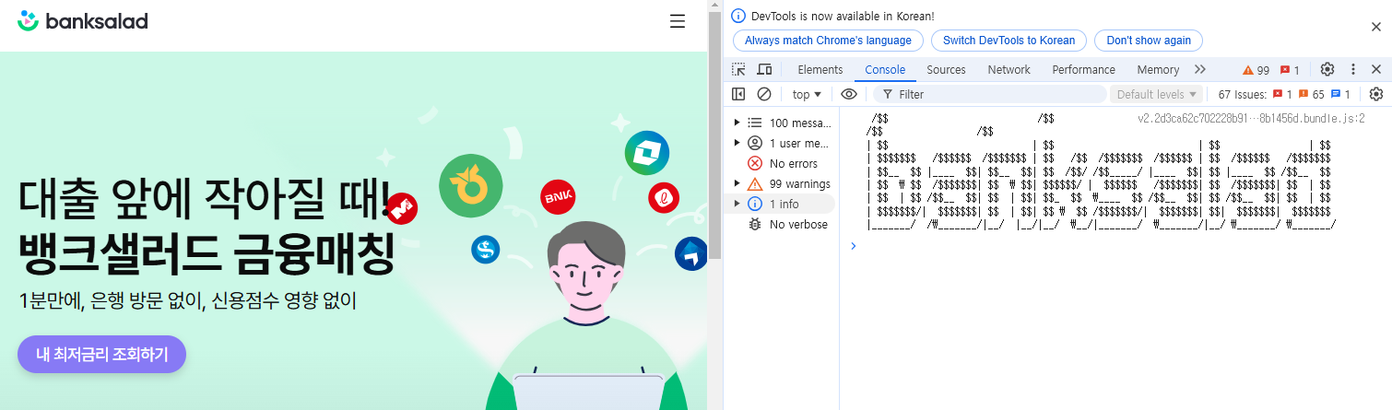Viewport: 1392px width, 410px height.
Task: Click Always match Chrome's language
Action: click(x=828, y=41)
